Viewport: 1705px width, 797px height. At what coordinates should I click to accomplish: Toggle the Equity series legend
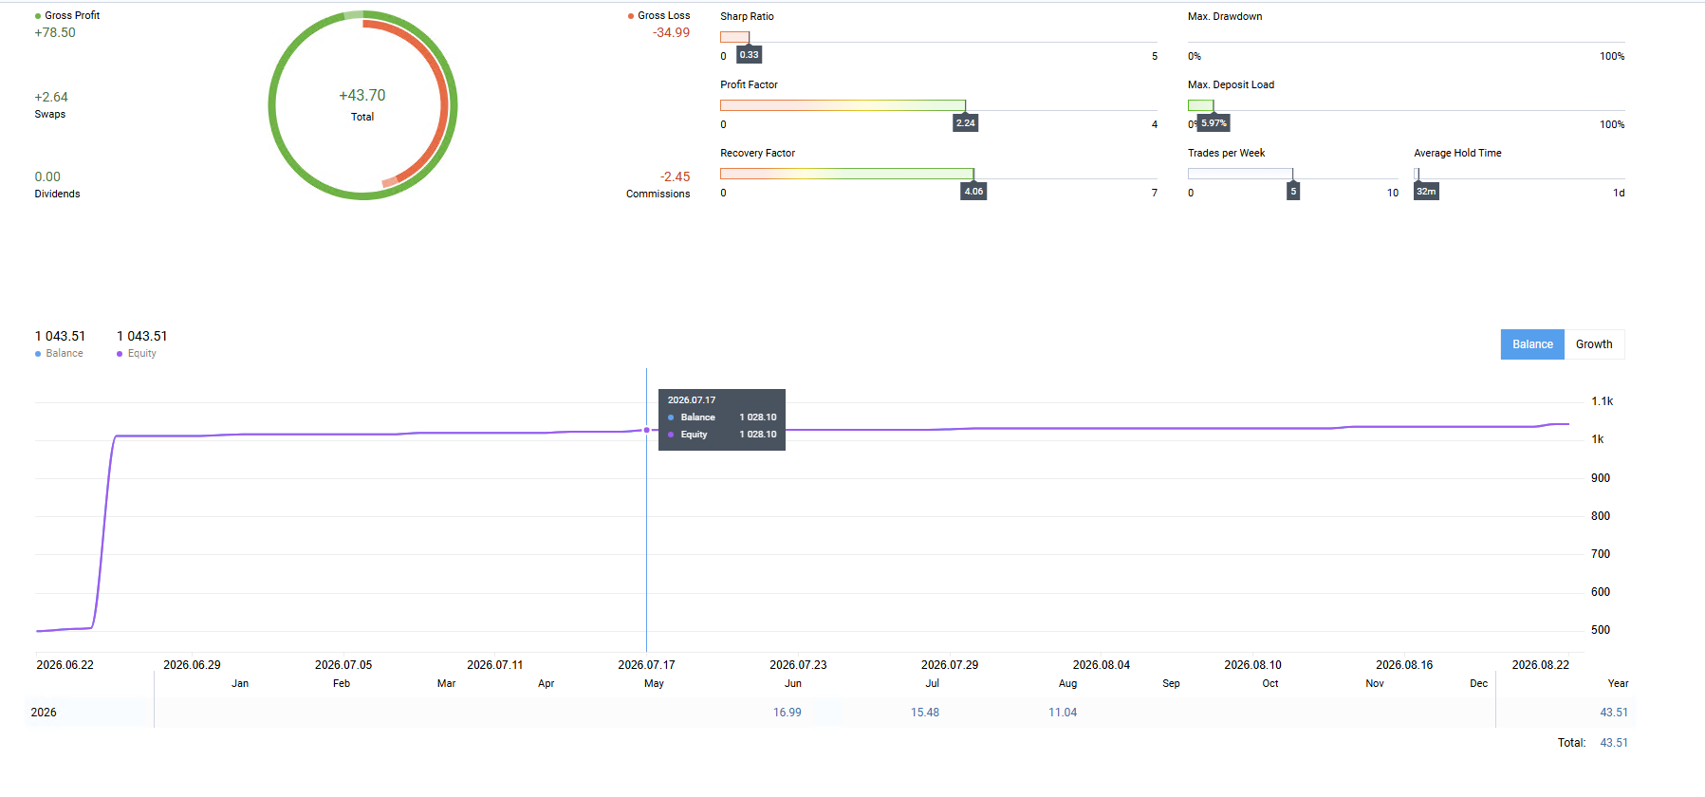click(137, 353)
